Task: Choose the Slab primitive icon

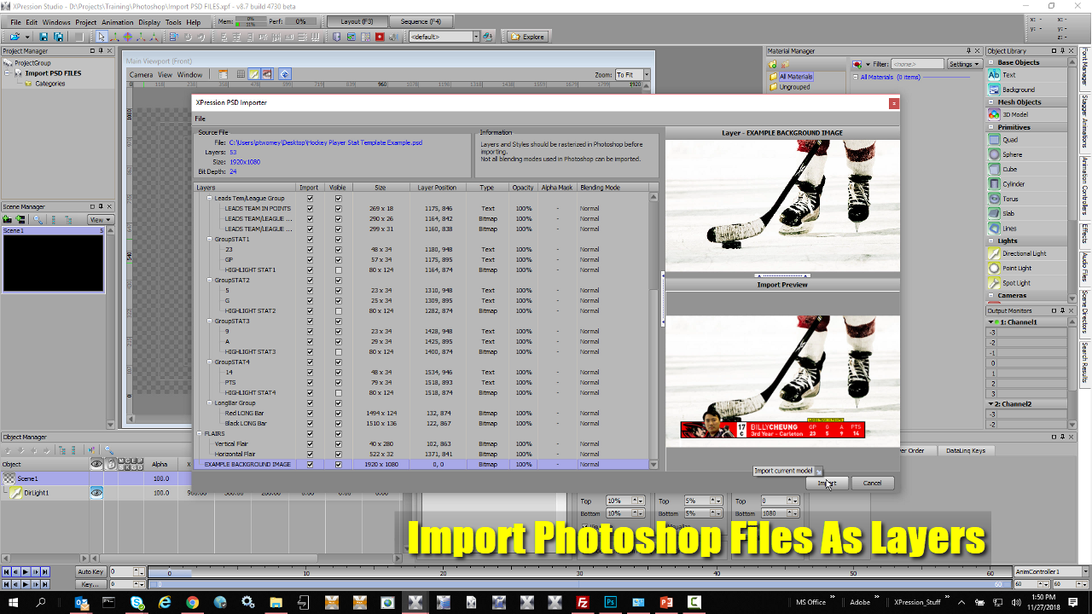Action: click(994, 213)
